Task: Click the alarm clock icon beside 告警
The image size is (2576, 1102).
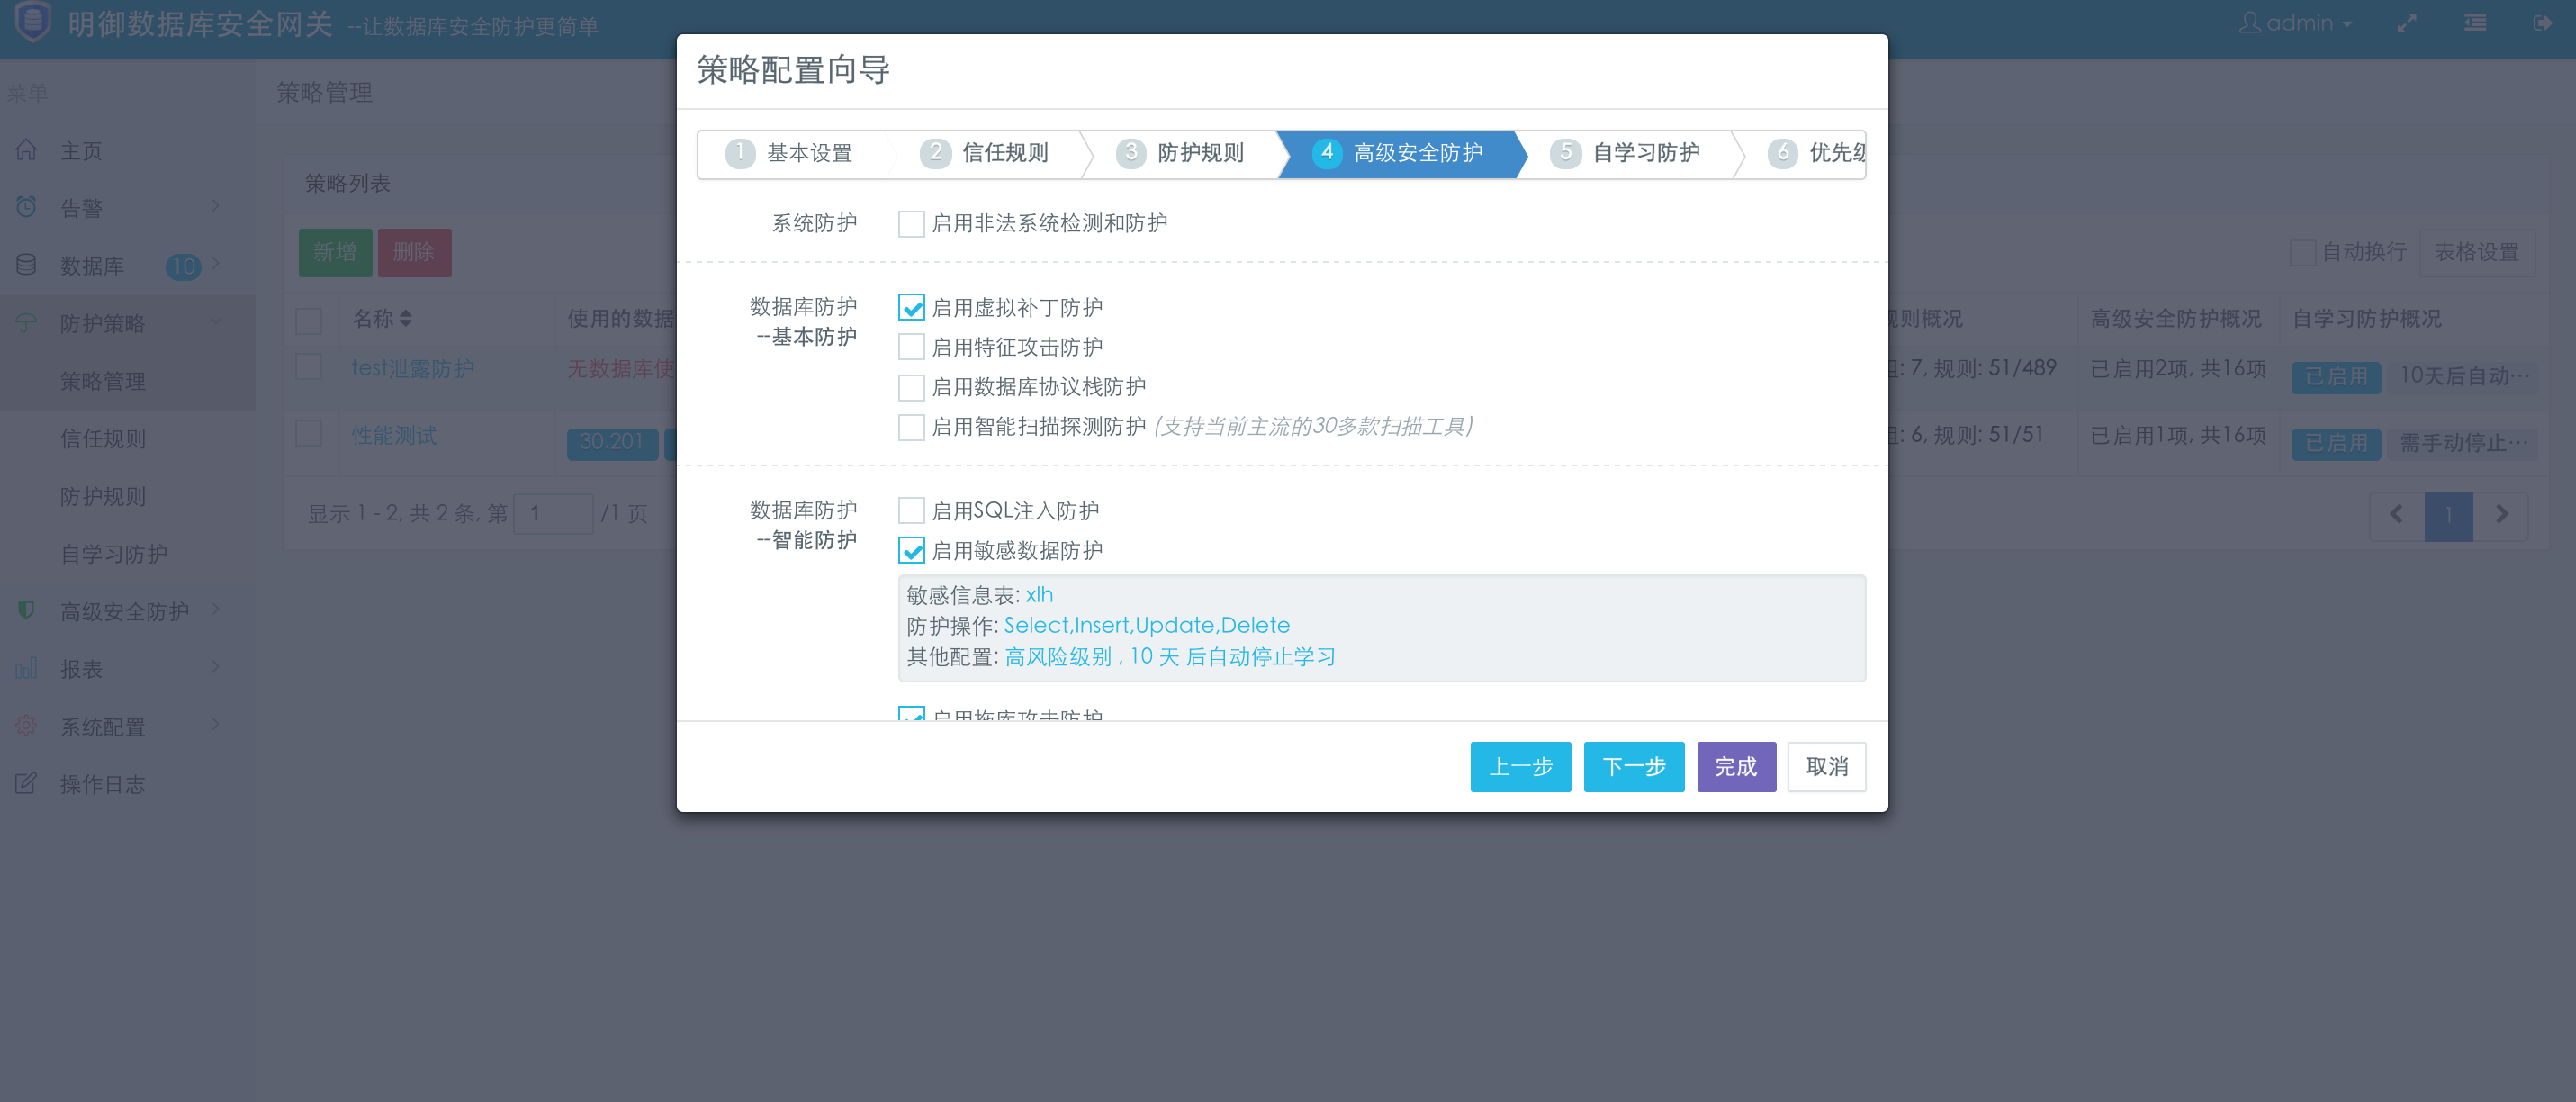Action: pos(26,207)
